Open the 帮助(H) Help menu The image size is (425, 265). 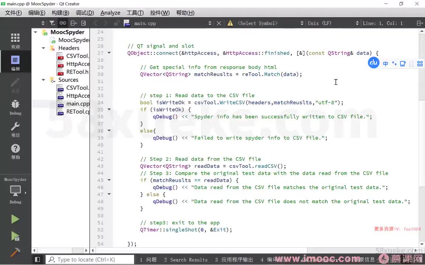(x=186, y=13)
